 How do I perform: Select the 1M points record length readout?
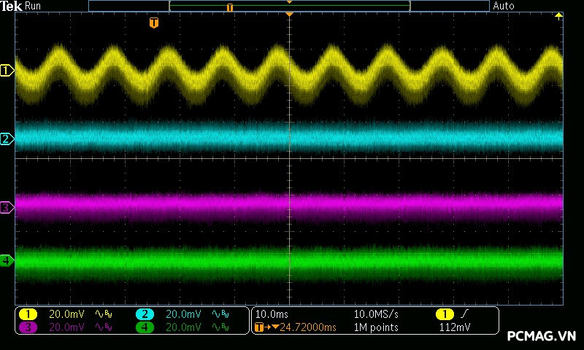[x=376, y=327]
